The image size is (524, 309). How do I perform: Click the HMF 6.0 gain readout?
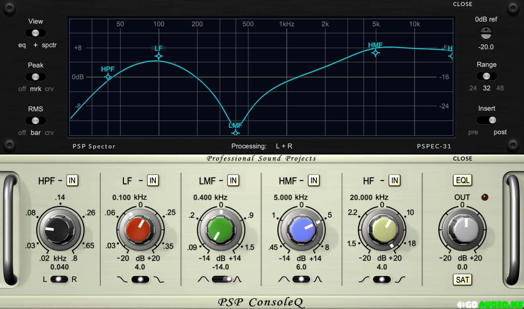point(301,267)
